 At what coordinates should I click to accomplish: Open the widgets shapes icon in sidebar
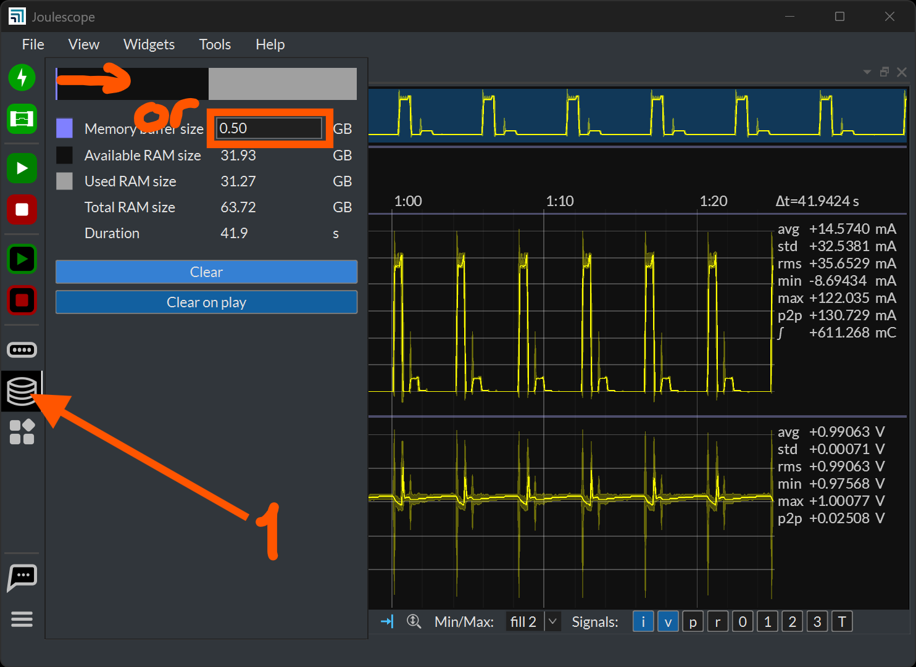[x=22, y=432]
